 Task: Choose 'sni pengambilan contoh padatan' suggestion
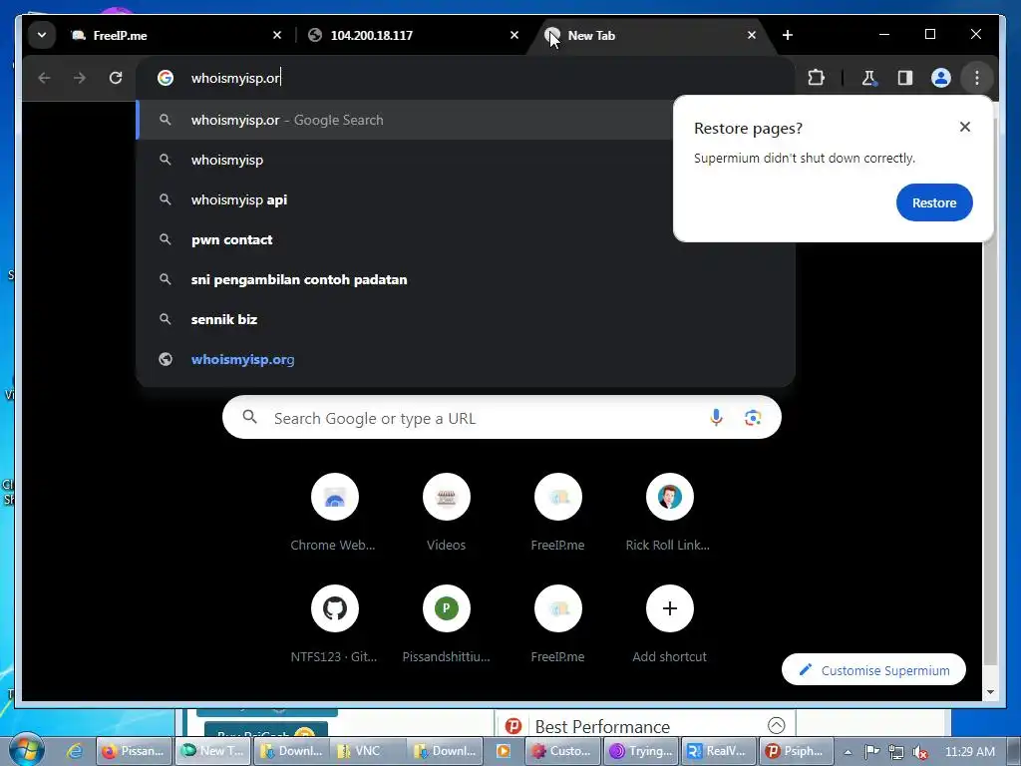pos(465,279)
